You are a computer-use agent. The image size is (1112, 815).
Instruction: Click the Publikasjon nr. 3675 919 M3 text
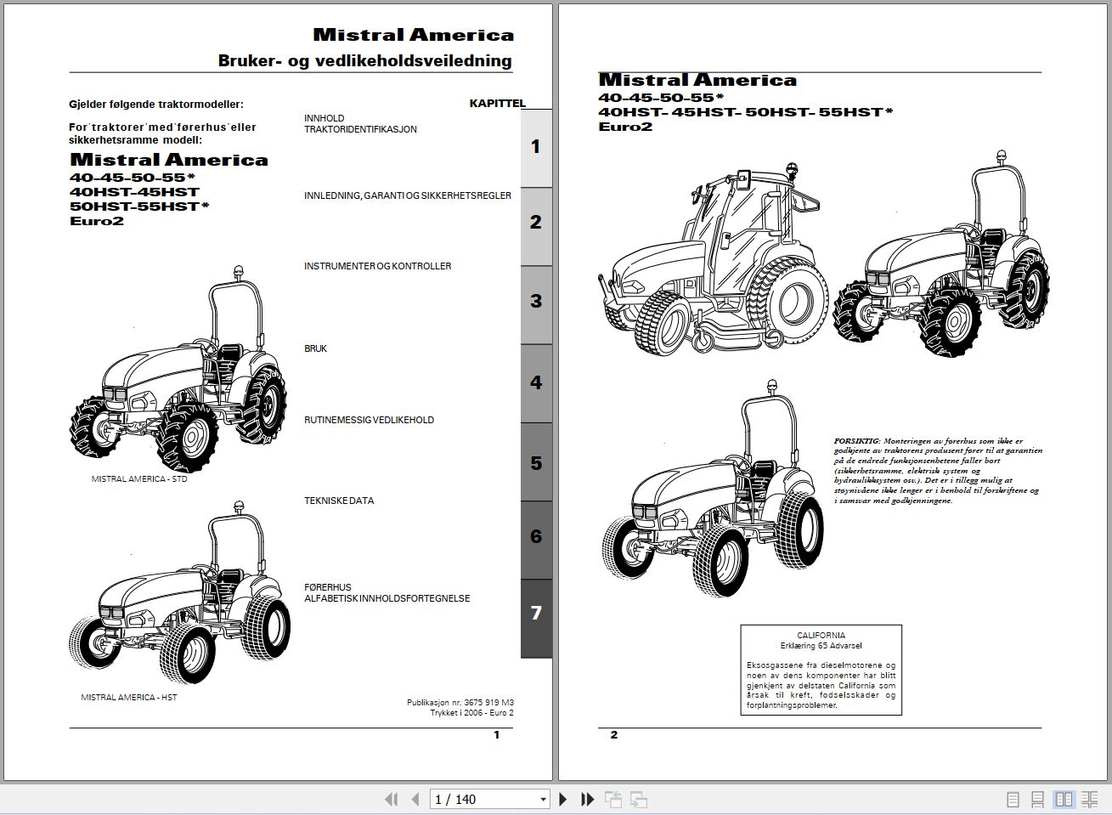(460, 703)
